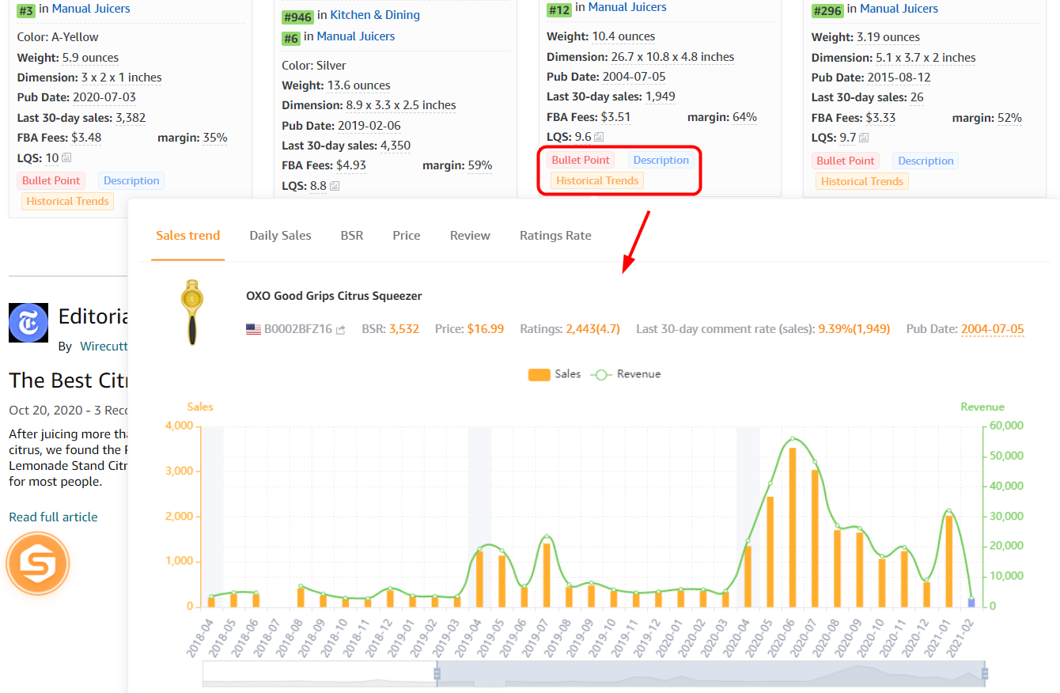Click the 2021-01 sales bar

pos(949,562)
